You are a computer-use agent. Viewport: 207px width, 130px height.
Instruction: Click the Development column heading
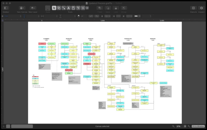point(69,39)
